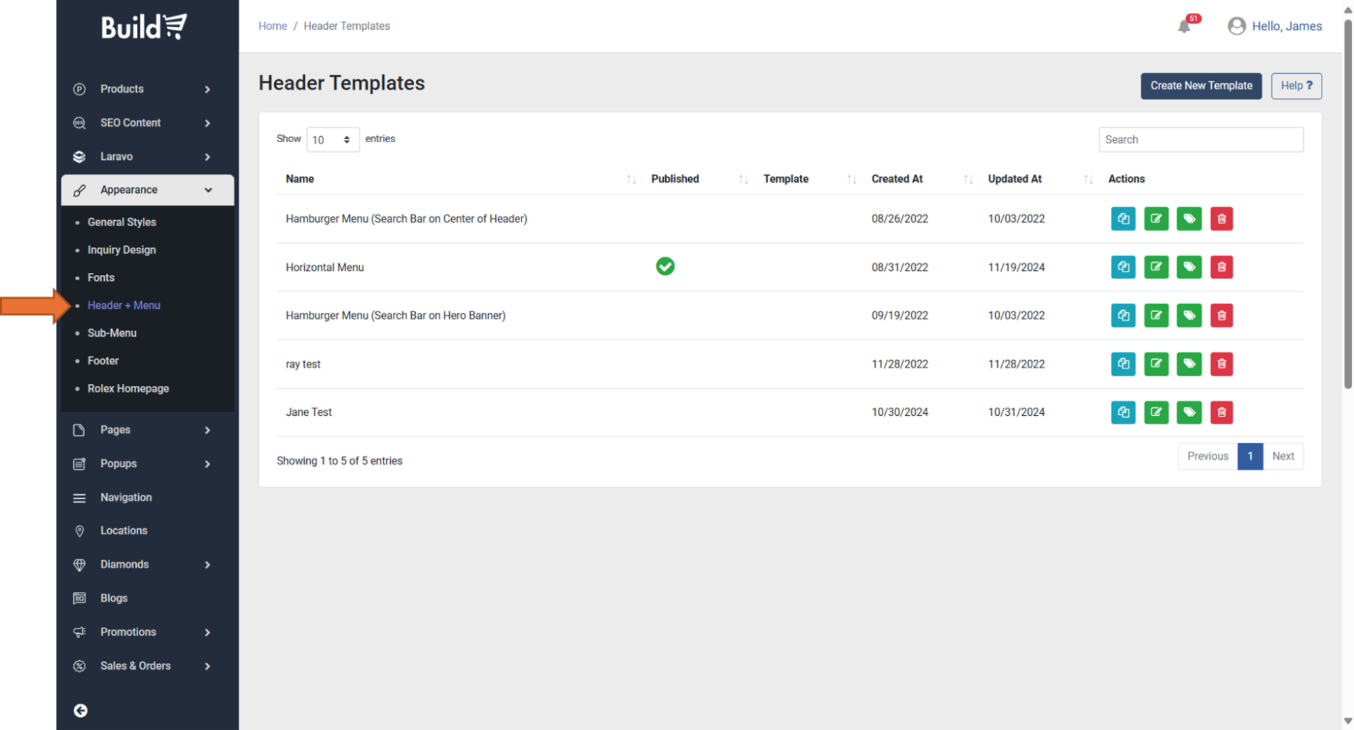The height and width of the screenshot is (730, 1354).
Task: Sort table by Name column
Action: pyautogui.click(x=631, y=179)
